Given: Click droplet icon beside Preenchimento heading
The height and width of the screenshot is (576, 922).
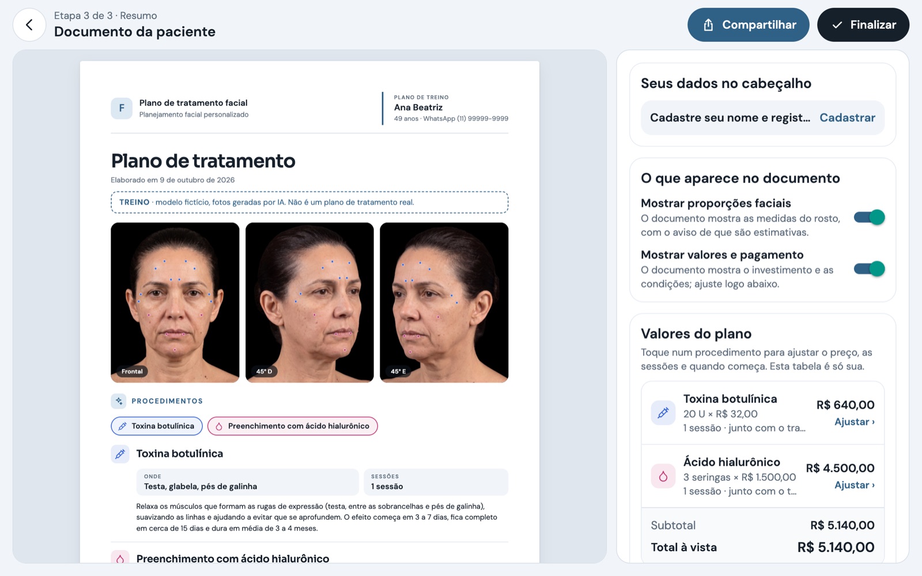Looking at the screenshot, I should pos(120,558).
